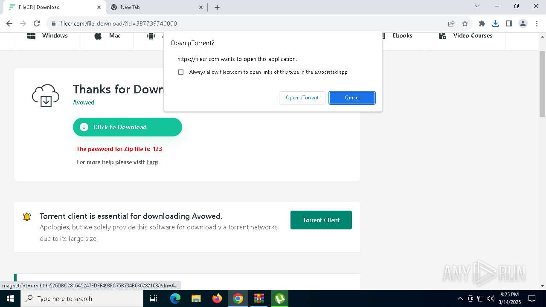This screenshot has width=546, height=307.
Task: Click the Chrome taskbar icon
Action: click(x=238, y=298)
